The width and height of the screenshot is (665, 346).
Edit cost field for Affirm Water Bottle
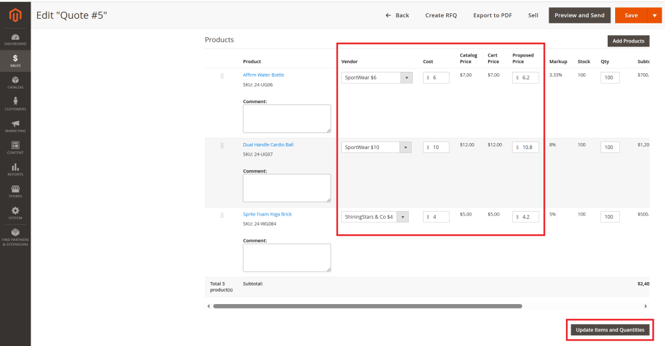click(x=436, y=78)
